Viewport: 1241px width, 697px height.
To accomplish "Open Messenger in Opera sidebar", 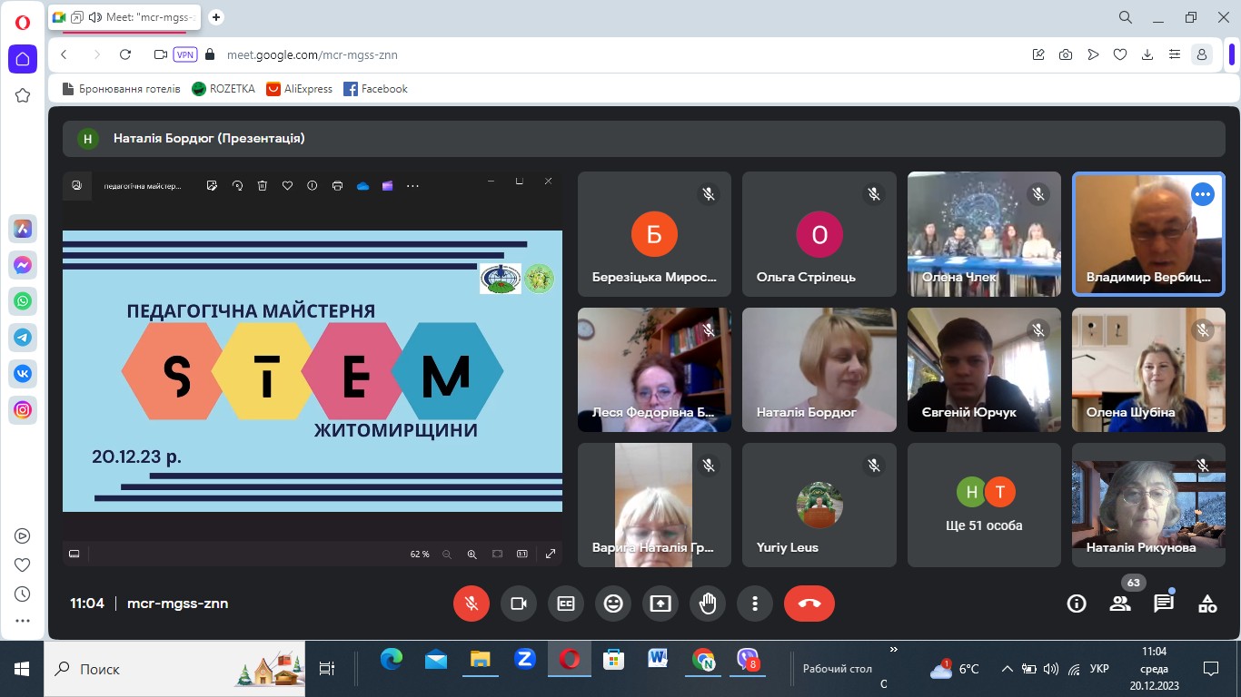I will tap(23, 265).
